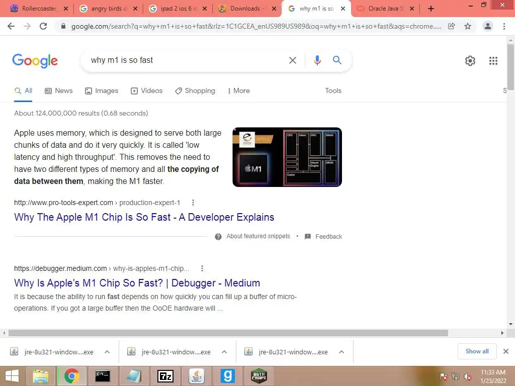Open the Betacraft taskbar icon
The width and height of the screenshot is (515, 386).
pyautogui.click(x=259, y=376)
